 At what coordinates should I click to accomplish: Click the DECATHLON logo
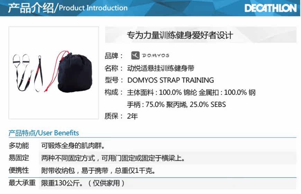click(x=270, y=8)
